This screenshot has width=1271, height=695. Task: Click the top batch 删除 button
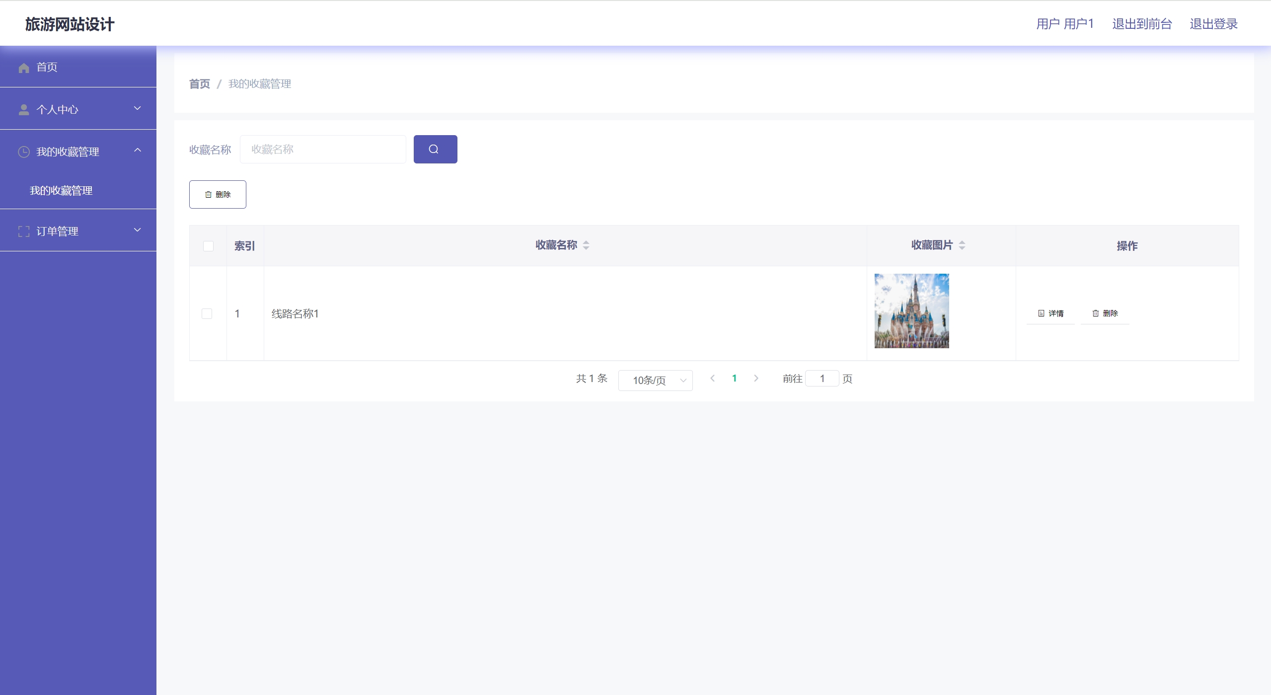[x=218, y=194]
